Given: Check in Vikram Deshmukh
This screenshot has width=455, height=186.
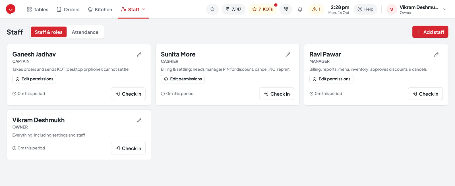Looking at the screenshot, I should [x=128, y=148].
